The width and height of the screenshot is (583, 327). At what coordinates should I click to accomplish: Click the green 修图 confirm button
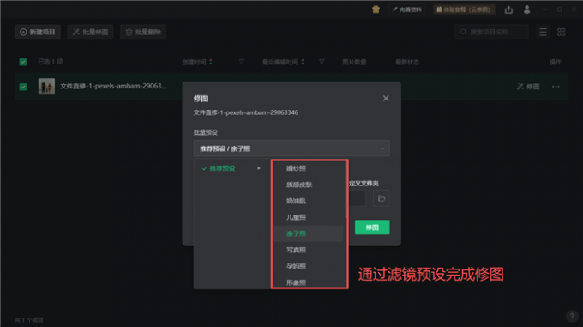coord(372,227)
